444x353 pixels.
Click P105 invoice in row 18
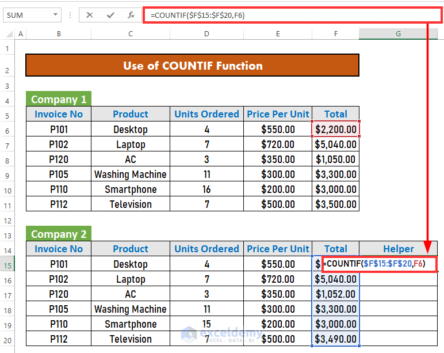(59, 309)
